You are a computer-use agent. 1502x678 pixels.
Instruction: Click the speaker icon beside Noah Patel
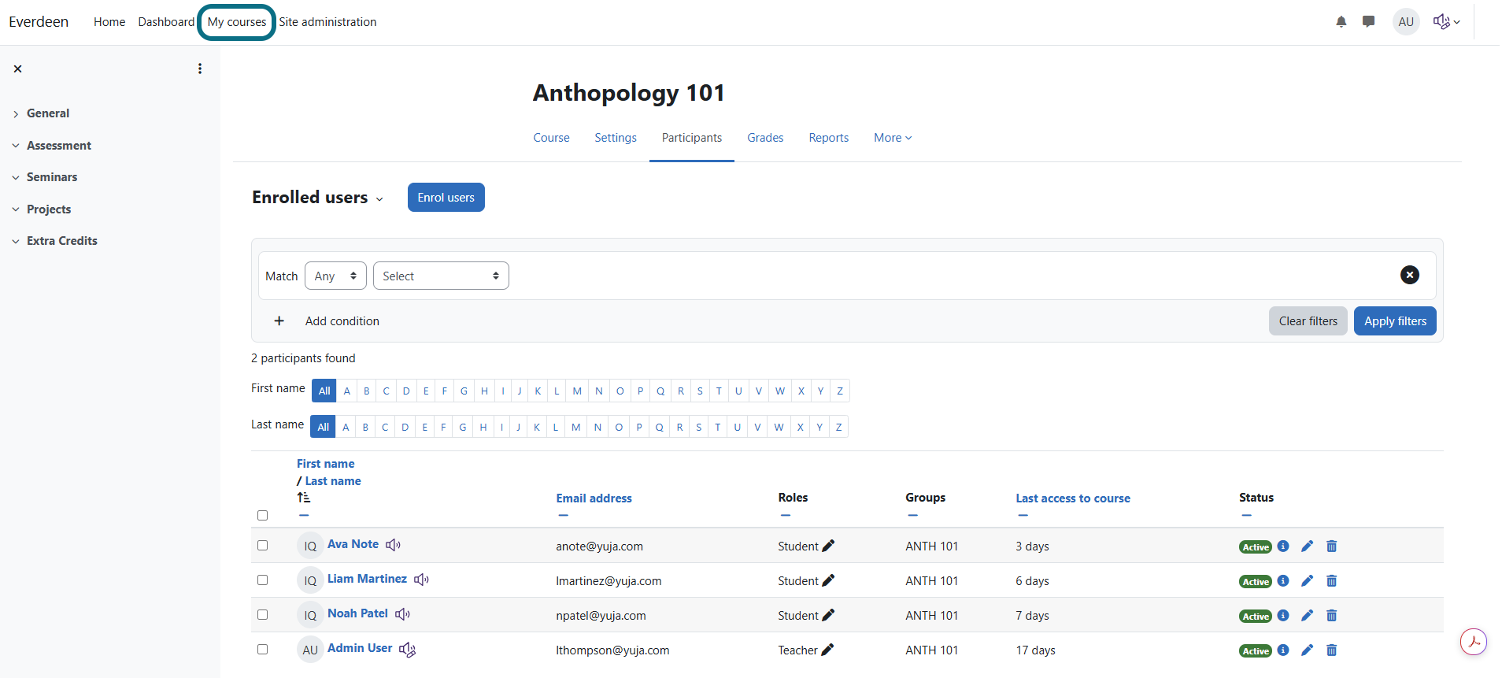point(402,614)
